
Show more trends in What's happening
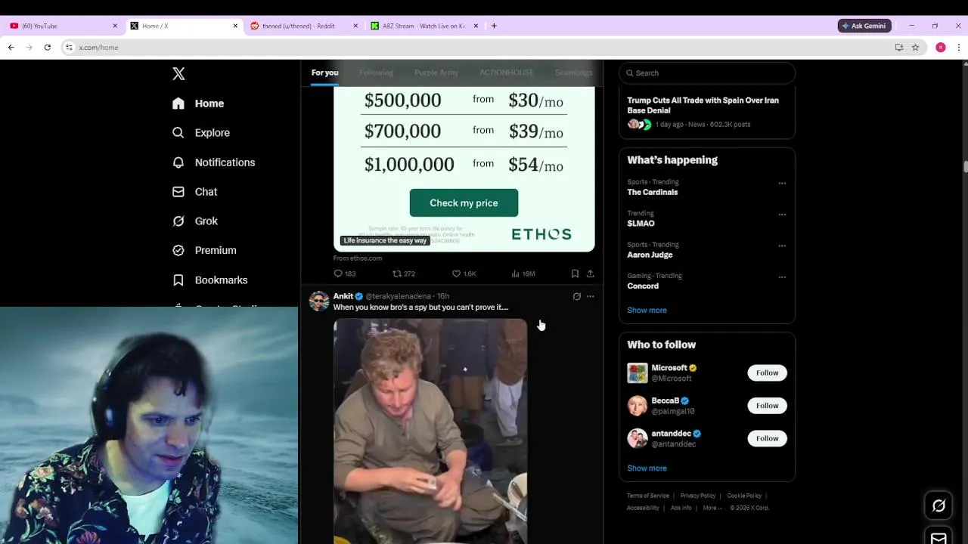coord(647,311)
